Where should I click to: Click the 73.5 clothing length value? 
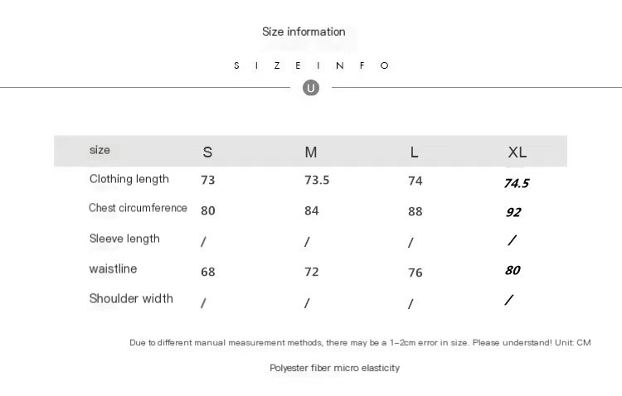(317, 180)
